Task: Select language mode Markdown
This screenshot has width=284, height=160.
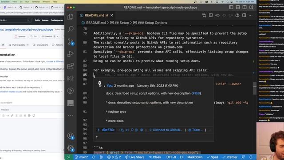Action: tap(195, 157)
